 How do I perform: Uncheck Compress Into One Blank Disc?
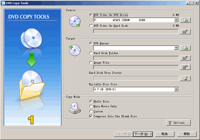pyautogui.click(x=91, y=116)
